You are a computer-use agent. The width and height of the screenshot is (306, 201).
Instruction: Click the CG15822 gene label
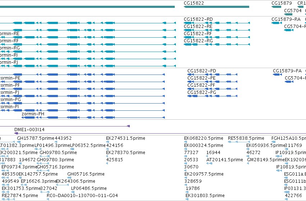(x=194, y=3)
